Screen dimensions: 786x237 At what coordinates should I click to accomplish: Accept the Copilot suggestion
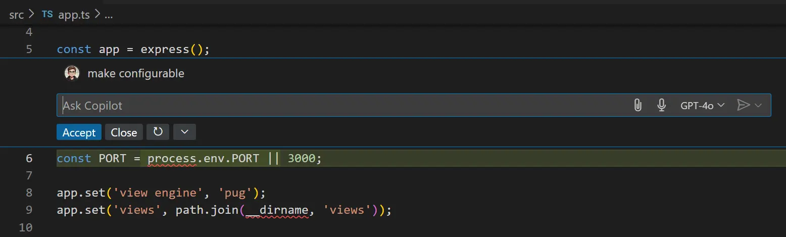point(79,132)
